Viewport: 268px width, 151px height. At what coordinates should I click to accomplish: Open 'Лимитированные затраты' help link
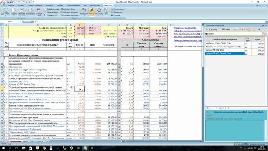click(188, 40)
